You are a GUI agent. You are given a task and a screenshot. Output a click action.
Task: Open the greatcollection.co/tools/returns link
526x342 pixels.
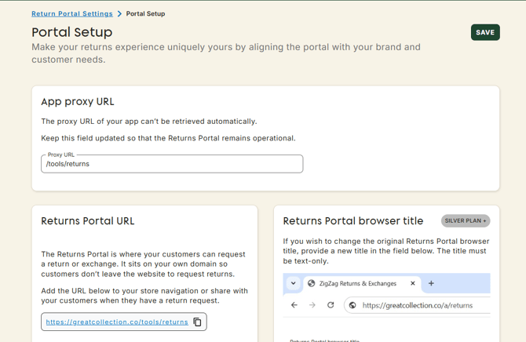pos(117,322)
